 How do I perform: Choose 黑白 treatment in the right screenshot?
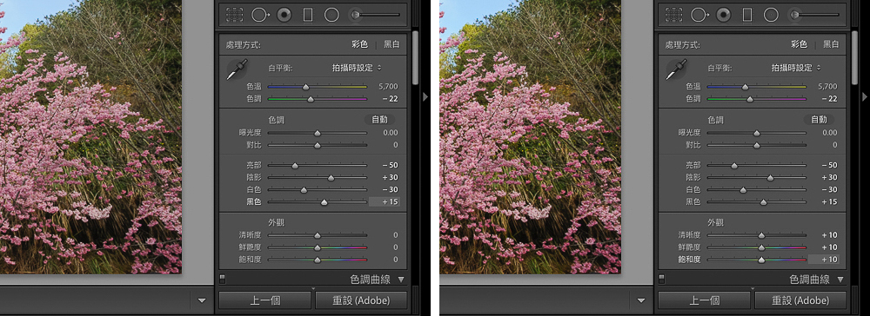[831, 44]
